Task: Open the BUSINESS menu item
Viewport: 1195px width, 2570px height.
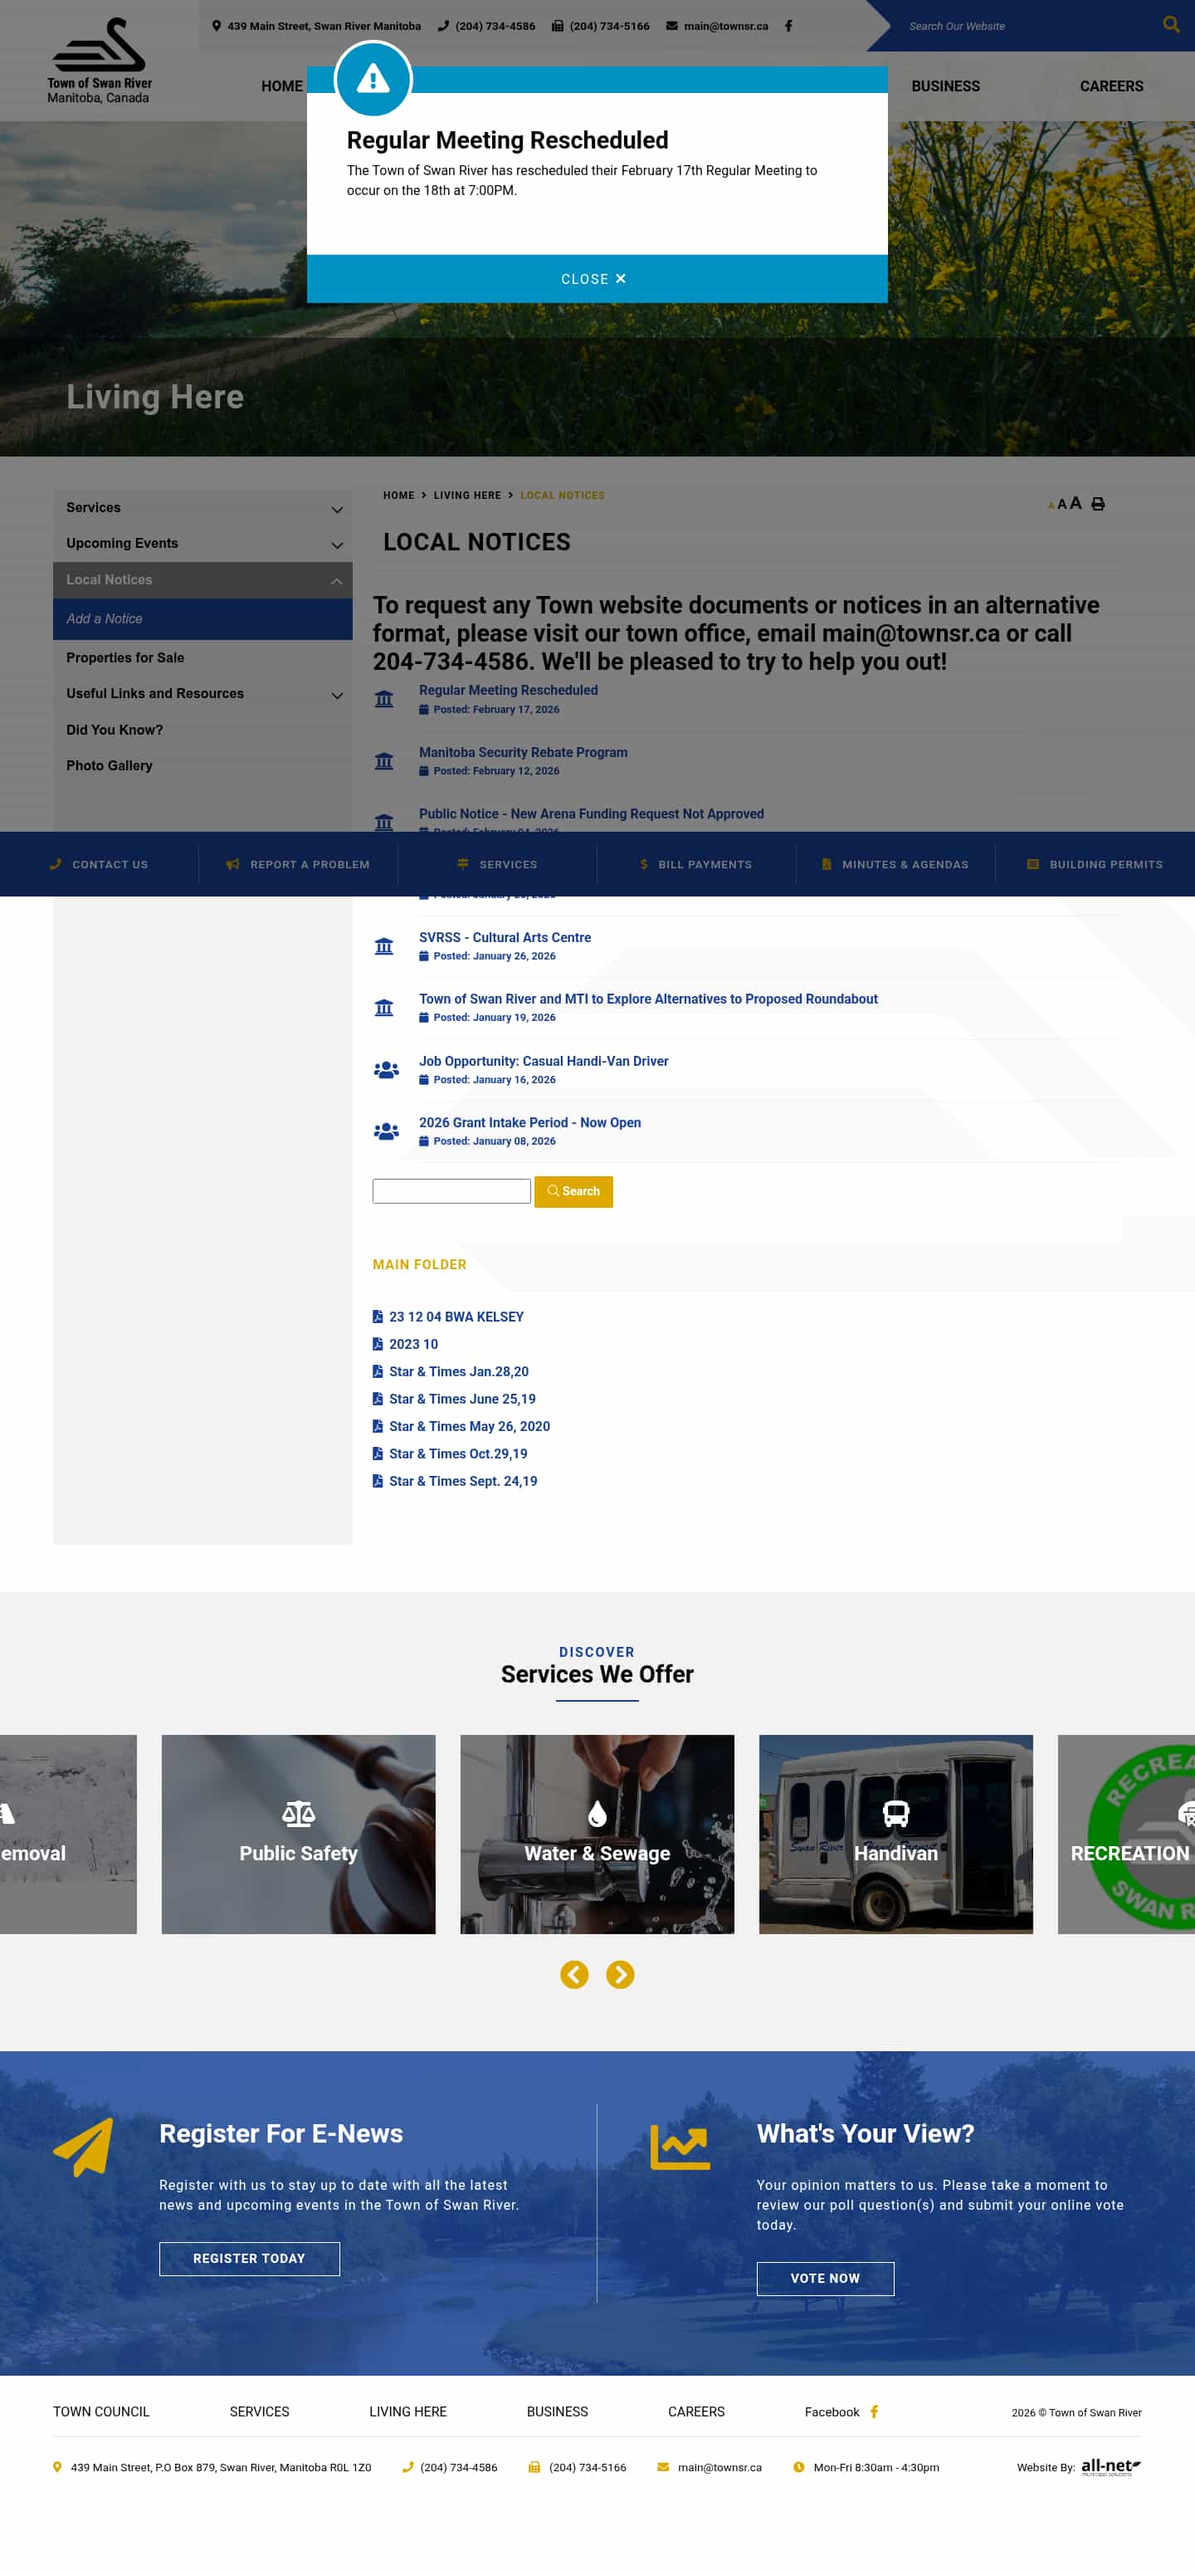Action: (945, 86)
